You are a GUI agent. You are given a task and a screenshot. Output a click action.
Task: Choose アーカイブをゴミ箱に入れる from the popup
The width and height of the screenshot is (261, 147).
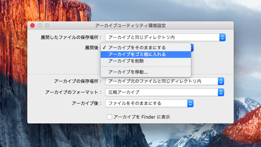click(x=146, y=55)
